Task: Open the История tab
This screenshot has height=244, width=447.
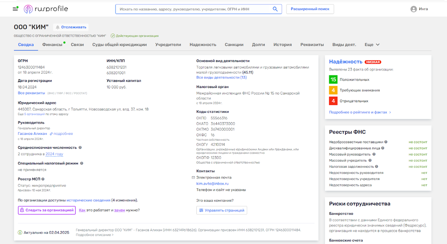Action: (283, 45)
